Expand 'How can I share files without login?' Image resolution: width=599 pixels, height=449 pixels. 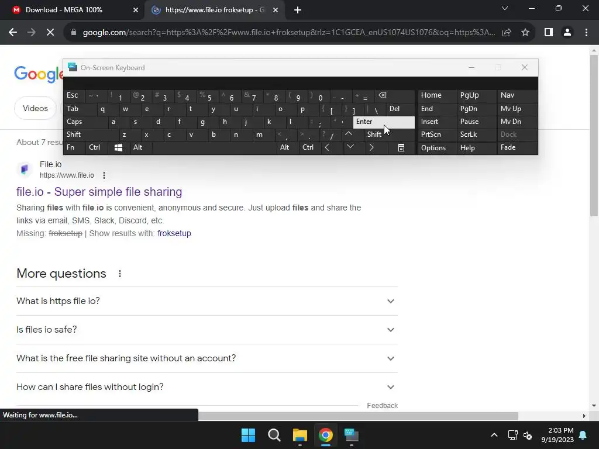coord(206,387)
